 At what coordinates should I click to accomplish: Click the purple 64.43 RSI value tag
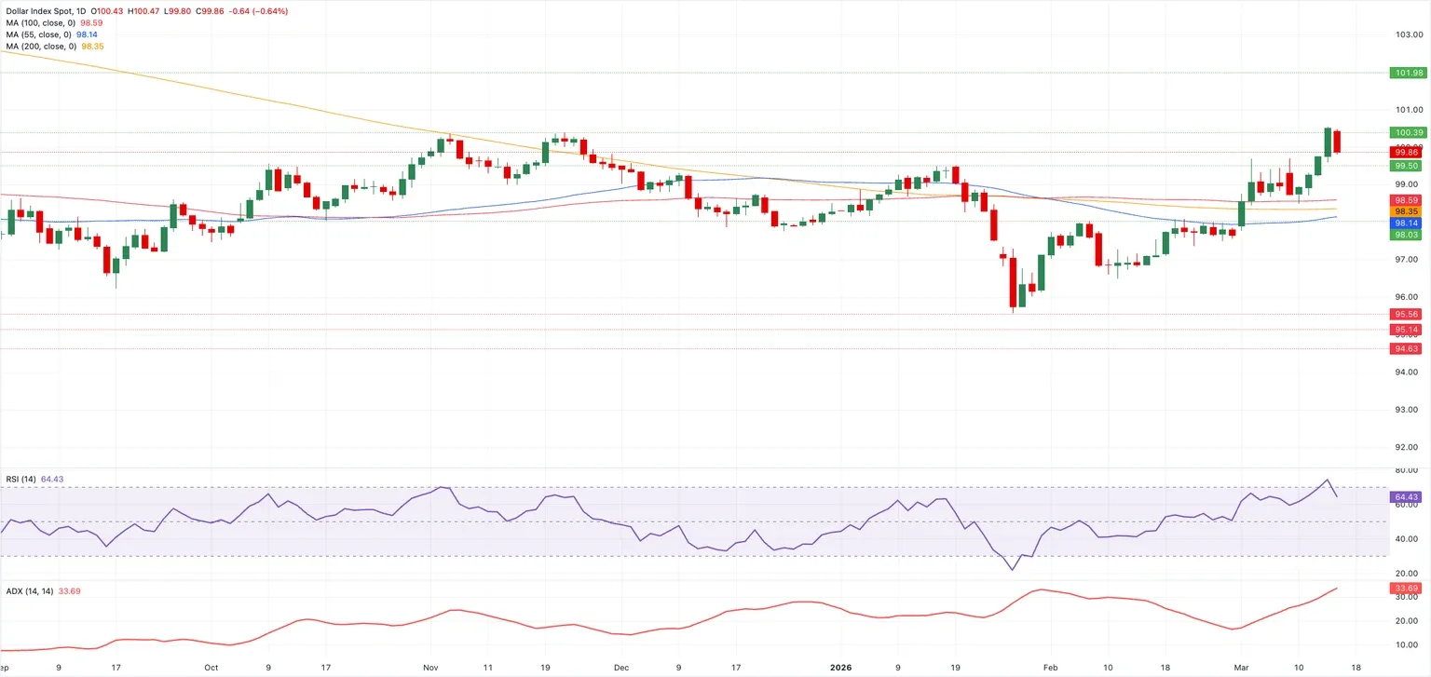1407,497
